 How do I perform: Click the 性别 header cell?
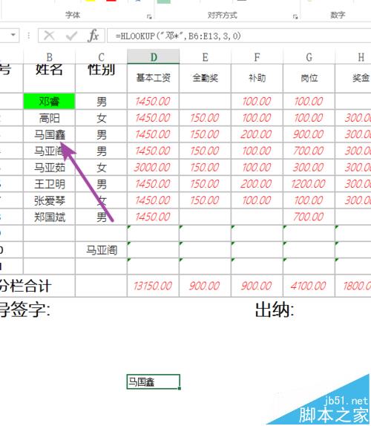pos(102,78)
